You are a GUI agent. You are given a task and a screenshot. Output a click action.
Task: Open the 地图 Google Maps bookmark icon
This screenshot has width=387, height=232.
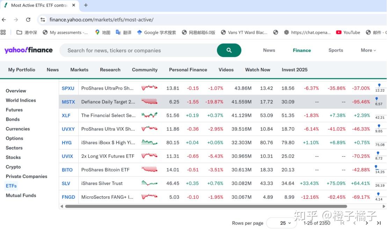click(x=97, y=32)
